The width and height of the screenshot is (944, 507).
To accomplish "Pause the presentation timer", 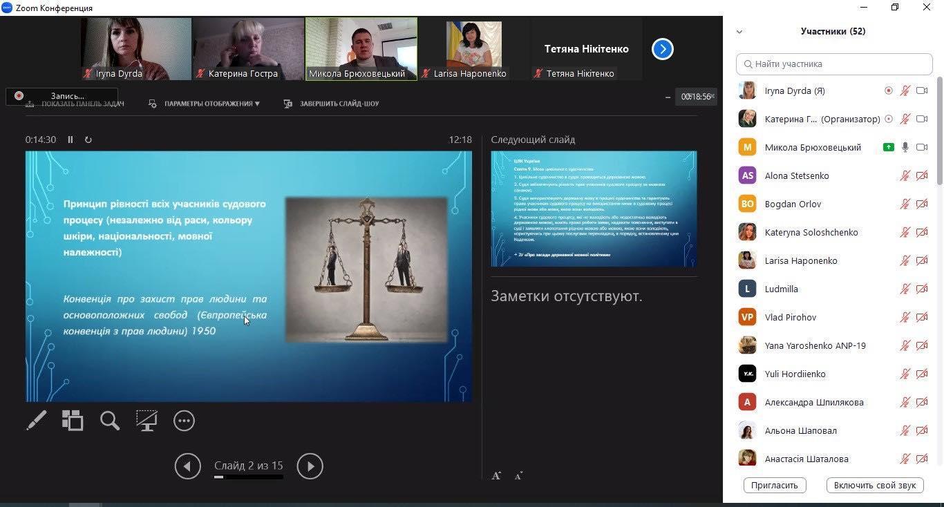I will tap(70, 140).
